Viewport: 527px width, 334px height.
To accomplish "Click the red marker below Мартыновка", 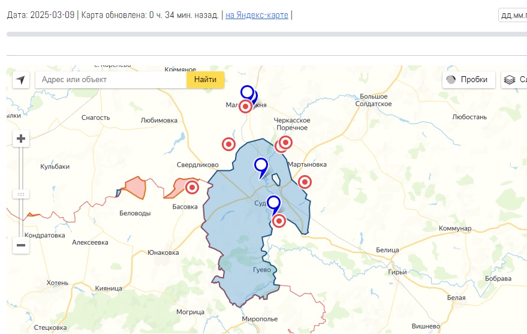I will tap(305, 182).
